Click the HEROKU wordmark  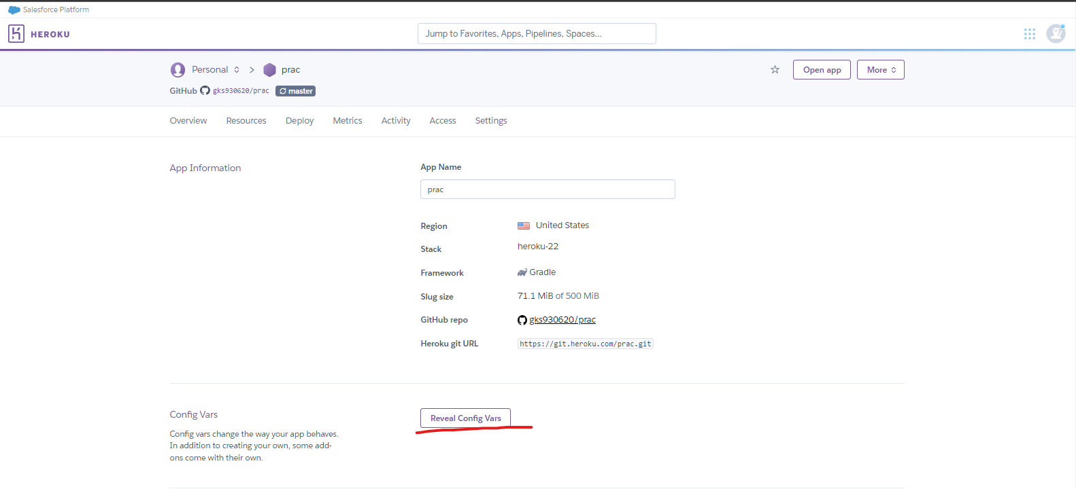tap(50, 34)
